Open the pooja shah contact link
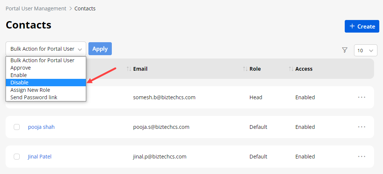The image size is (383, 174). pos(41,127)
